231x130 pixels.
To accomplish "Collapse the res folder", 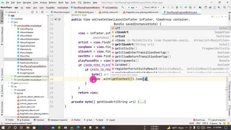I will pyautogui.click(x=9, y=87).
